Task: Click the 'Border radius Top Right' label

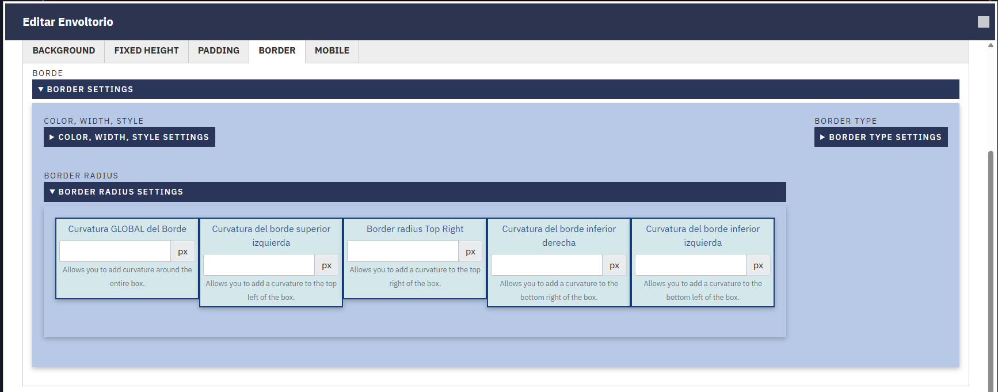Action: (x=415, y=229)
